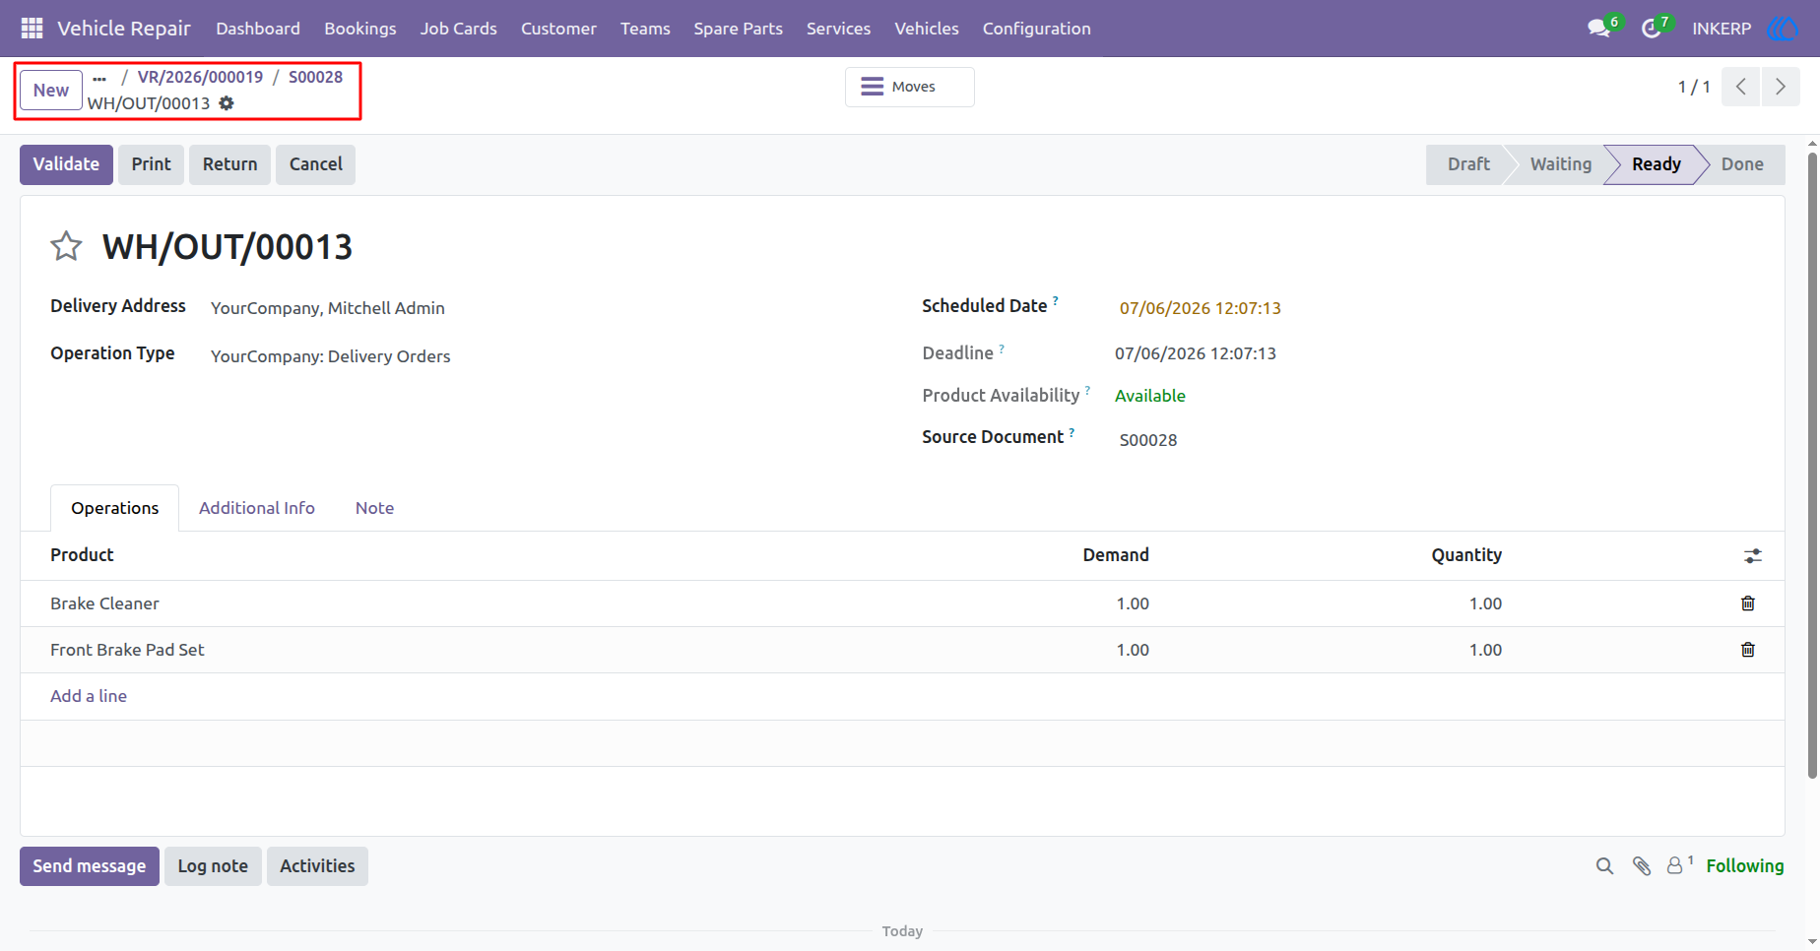Image resolution: width=1820 pixels, height=951 pixels.
Task: Open the apps grid menu icon
Action: coord(32,29)
